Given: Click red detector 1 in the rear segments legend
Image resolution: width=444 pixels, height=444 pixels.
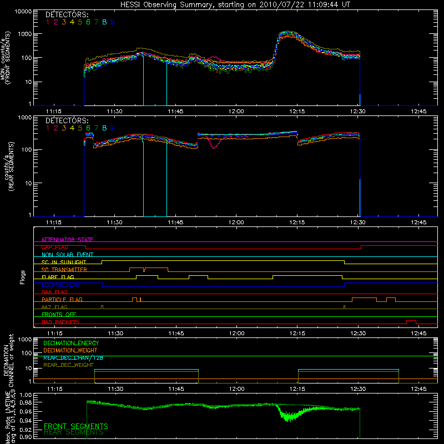Looking at the screenshot, I should click(48, 128).
